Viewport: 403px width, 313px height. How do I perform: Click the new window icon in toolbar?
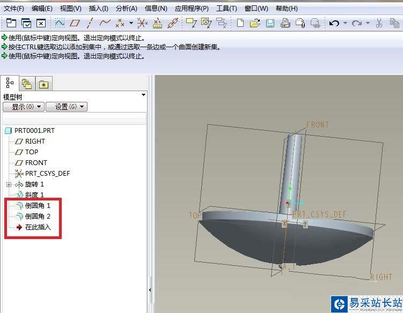(x=11, y=23)
